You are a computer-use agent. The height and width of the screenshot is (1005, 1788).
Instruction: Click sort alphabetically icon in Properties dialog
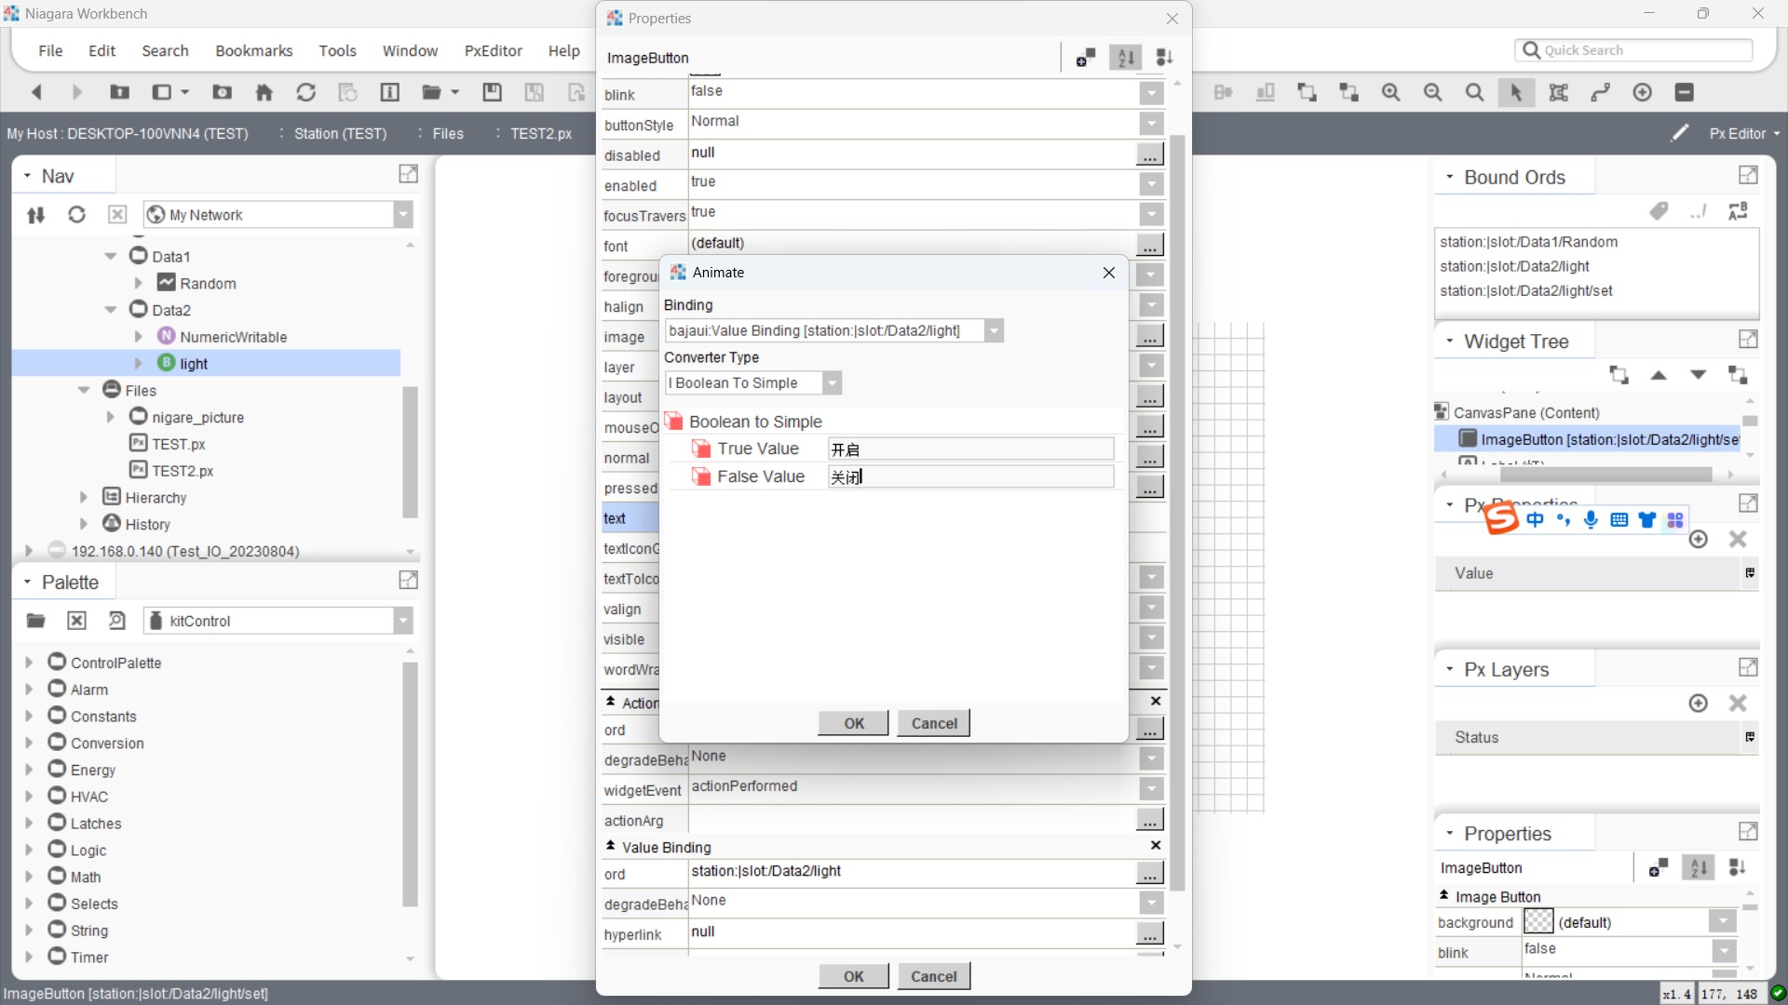1126,58
